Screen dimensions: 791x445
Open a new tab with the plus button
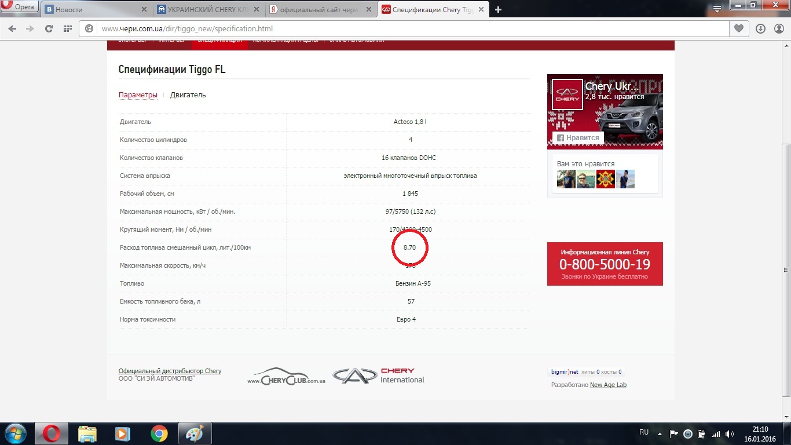[x=498, y=10]
